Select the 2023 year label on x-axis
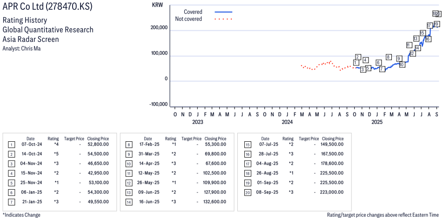The image size is (444, 218). (x=197, y=122)
